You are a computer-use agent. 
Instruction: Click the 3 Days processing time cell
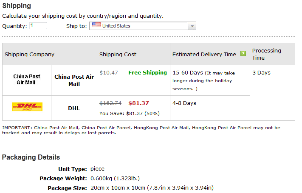click(261, 72)
